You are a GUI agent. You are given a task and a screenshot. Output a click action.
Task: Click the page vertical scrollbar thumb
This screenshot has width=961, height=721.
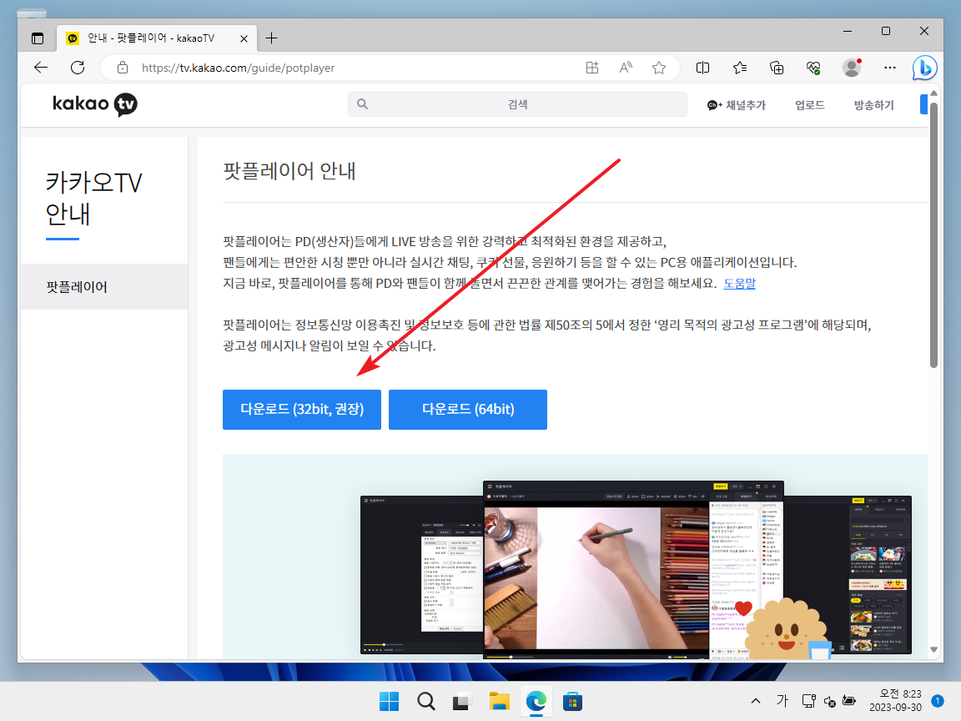tap(933, 234)
